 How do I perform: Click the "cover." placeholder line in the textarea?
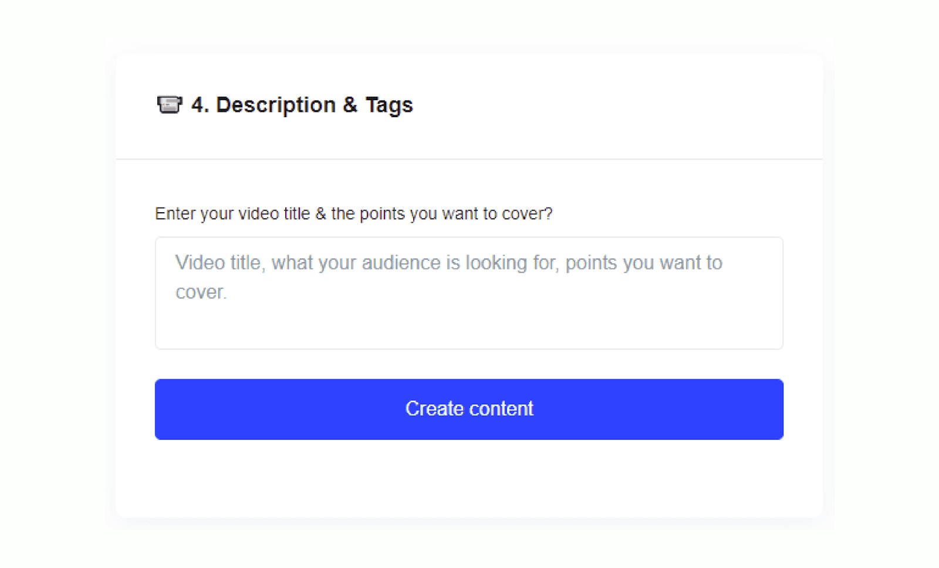(201, 292)
